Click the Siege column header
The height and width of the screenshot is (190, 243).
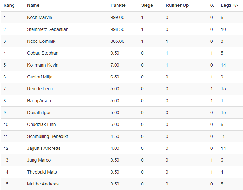(147, 5)
